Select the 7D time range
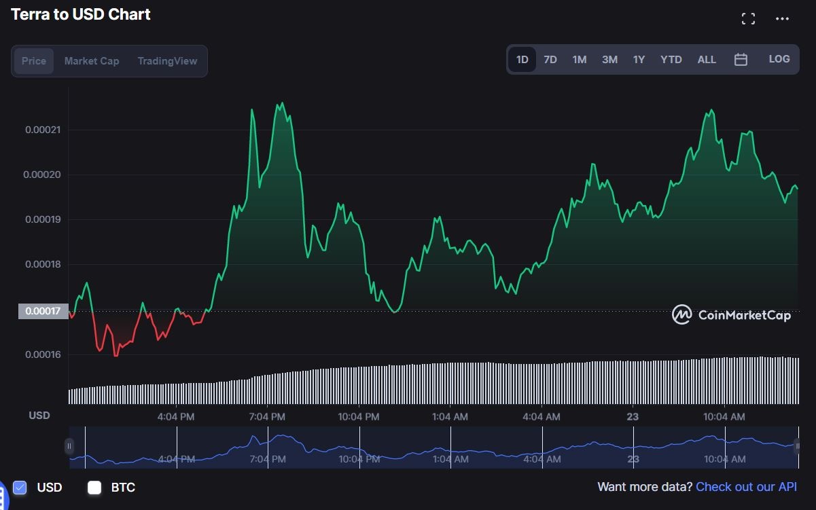 coord(550,60)
